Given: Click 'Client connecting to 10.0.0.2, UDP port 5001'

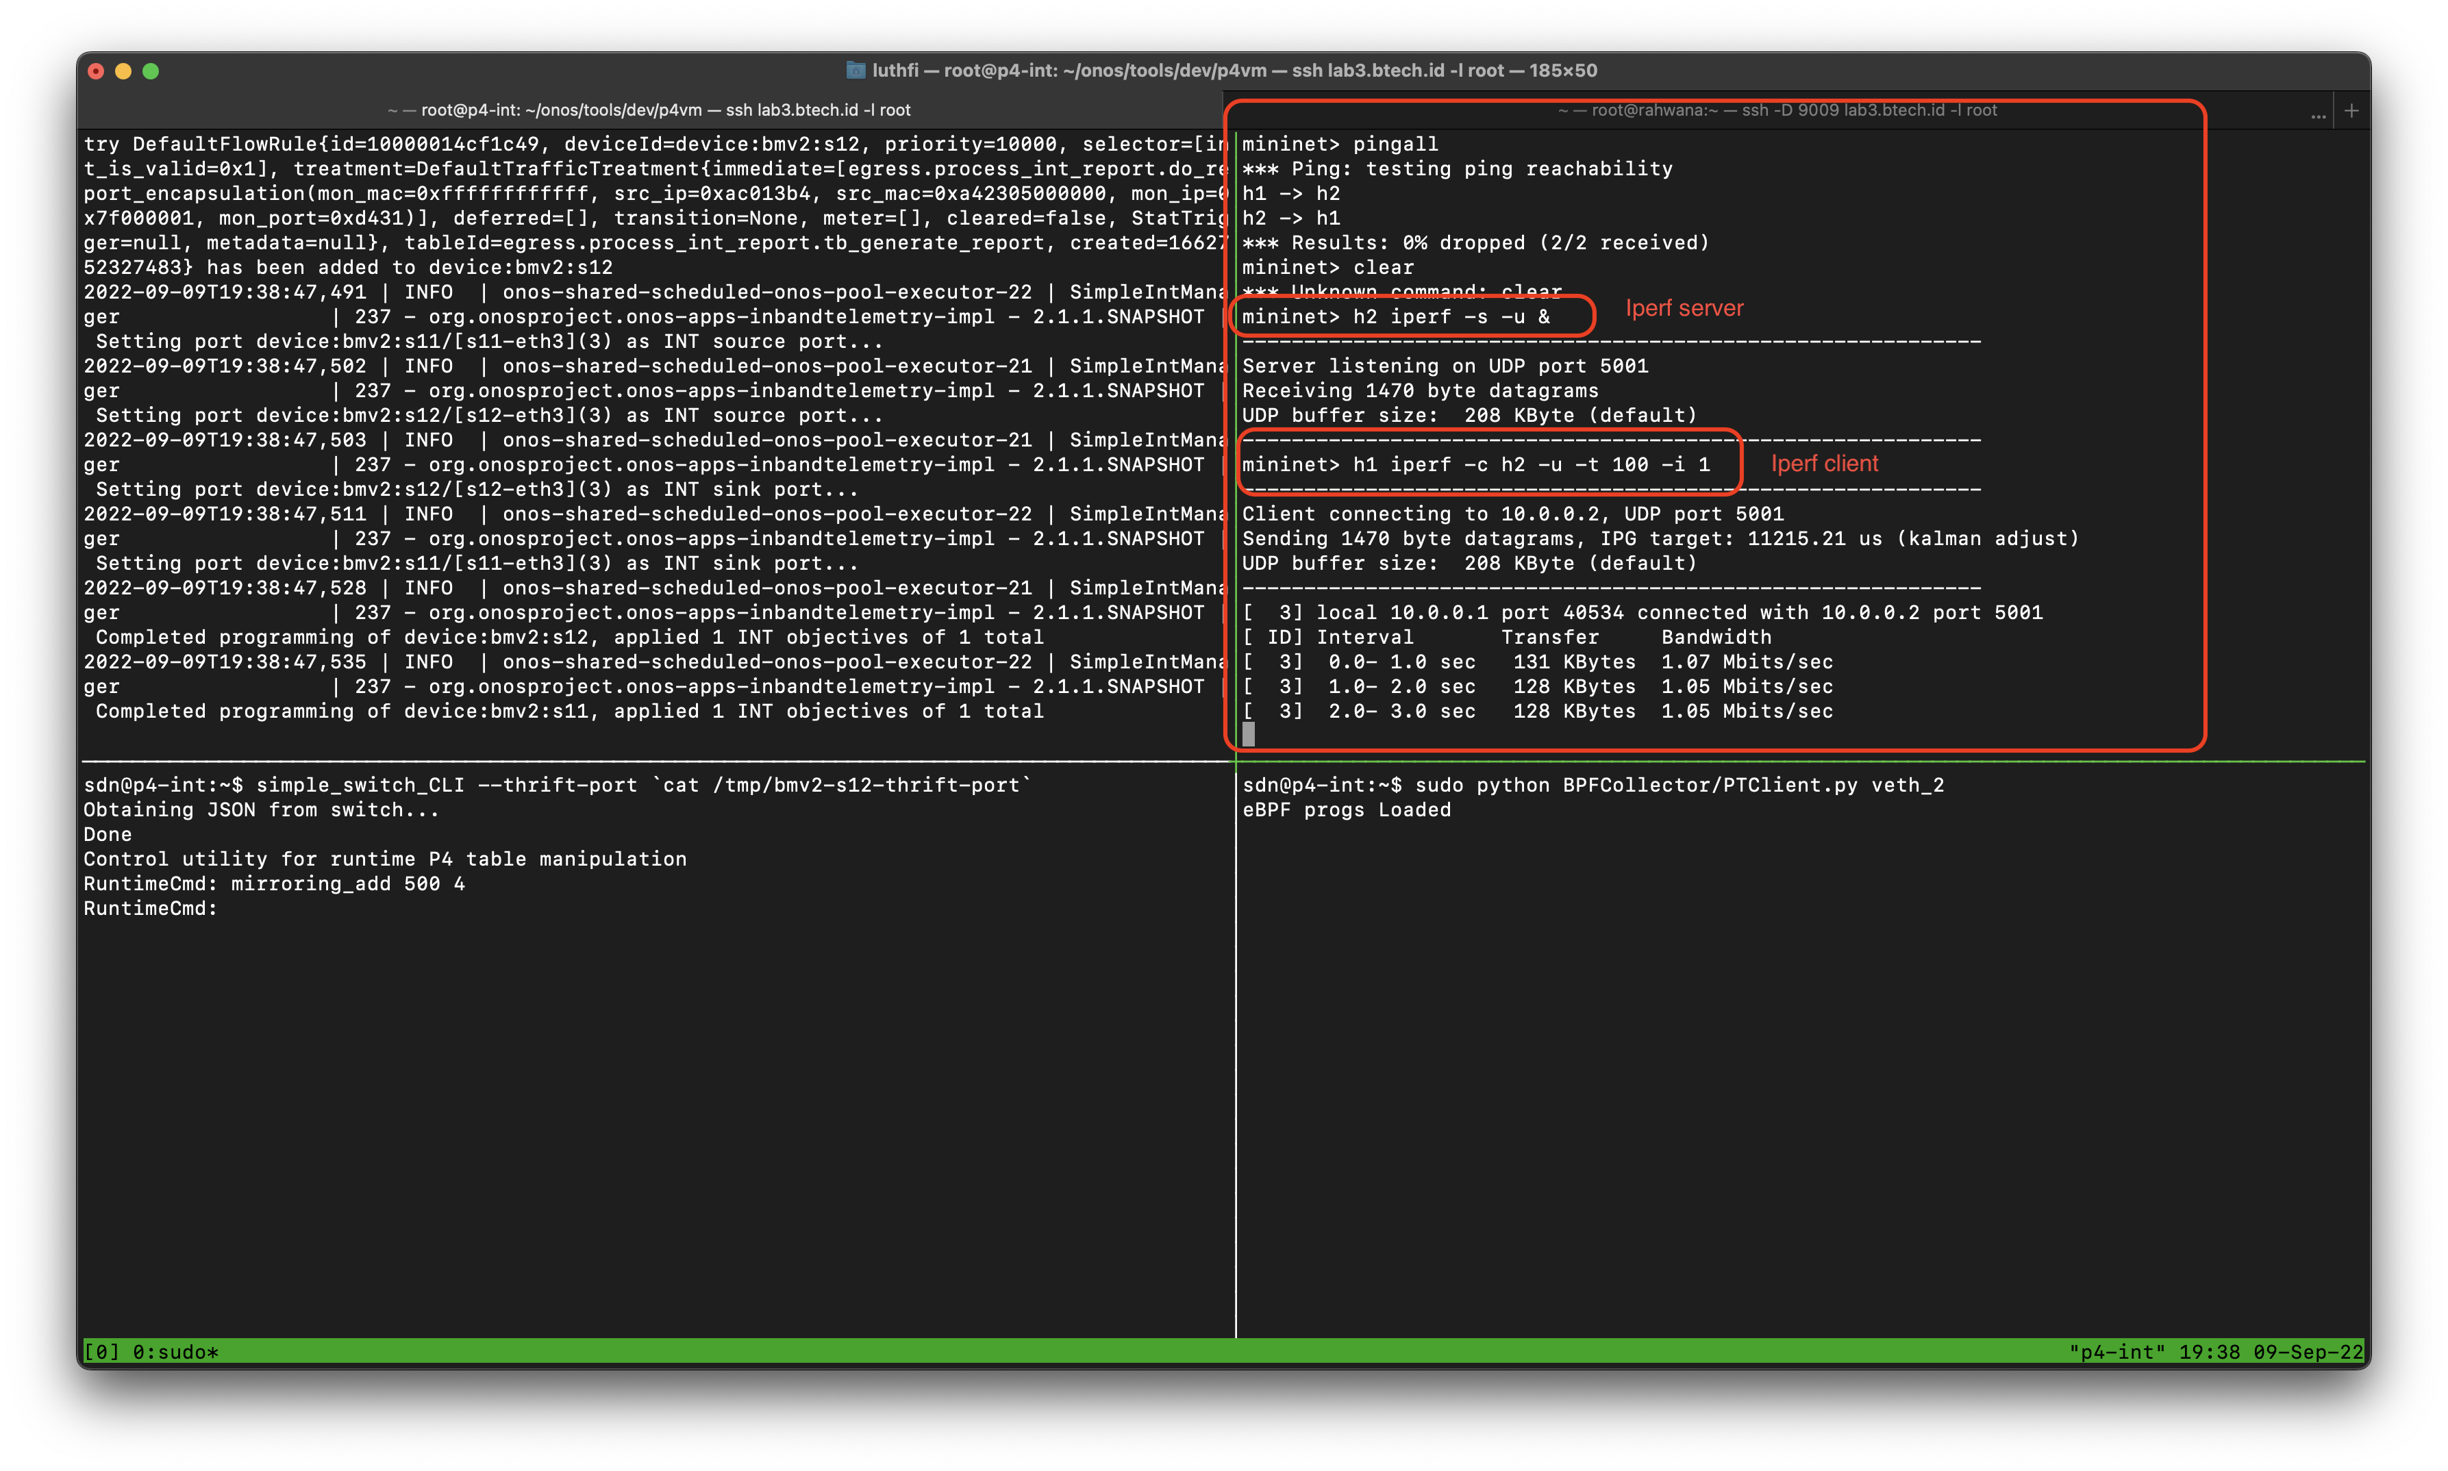Looking at the screenshot, I should (1512, 514).
